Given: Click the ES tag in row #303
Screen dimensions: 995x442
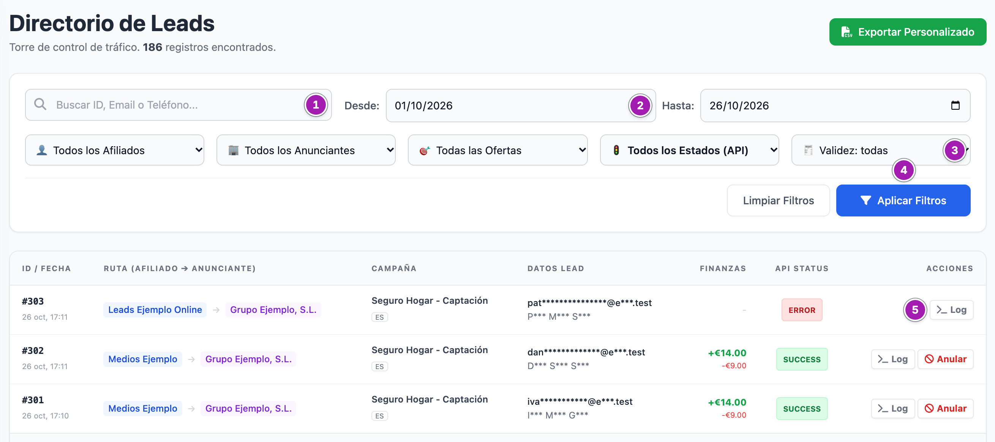Looking at the screenshot, I should pos(379,317).
